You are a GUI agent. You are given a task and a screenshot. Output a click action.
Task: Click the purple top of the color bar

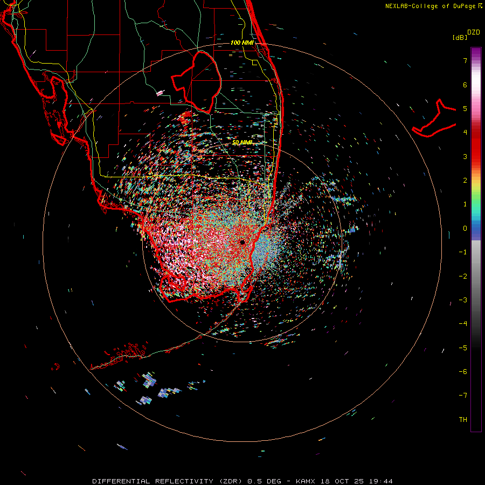point(476,52)
